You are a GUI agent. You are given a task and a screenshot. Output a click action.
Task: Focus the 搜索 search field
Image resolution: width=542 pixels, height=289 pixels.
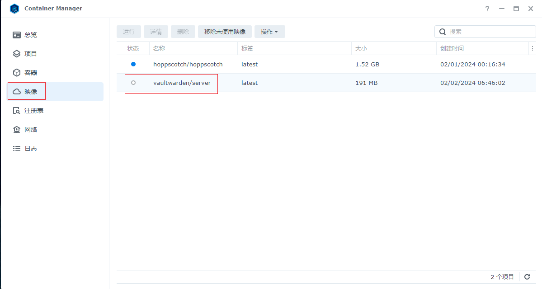click(x=485, y=32)
